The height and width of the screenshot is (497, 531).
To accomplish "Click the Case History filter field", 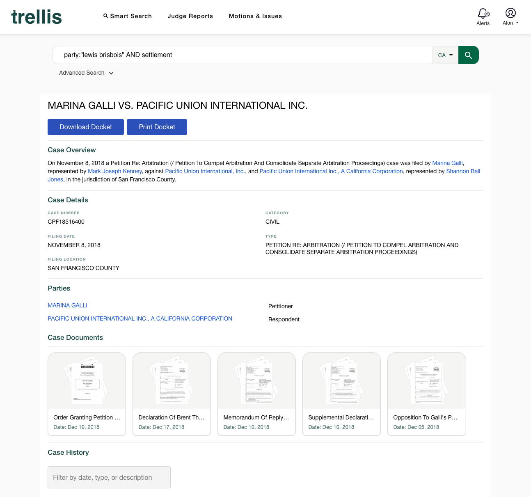I will [x=109, y=477].
